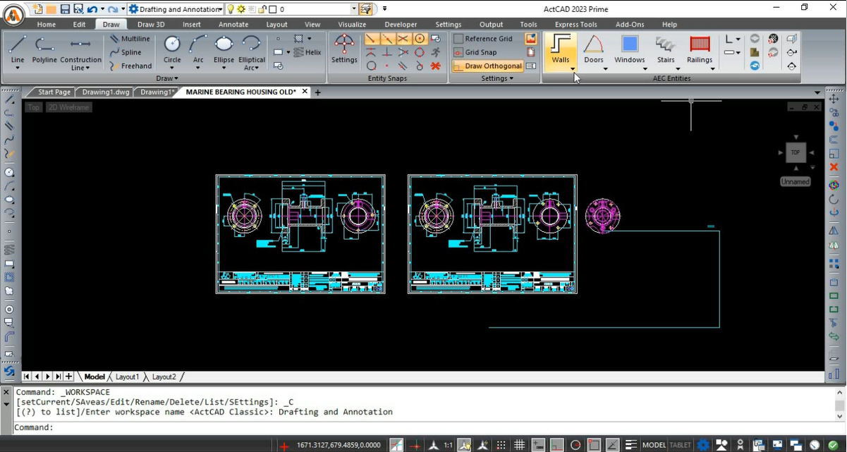The height and width of the screenshot is (452, 847).
Task: Switch to the Layout1 tab
Action: 127,377
